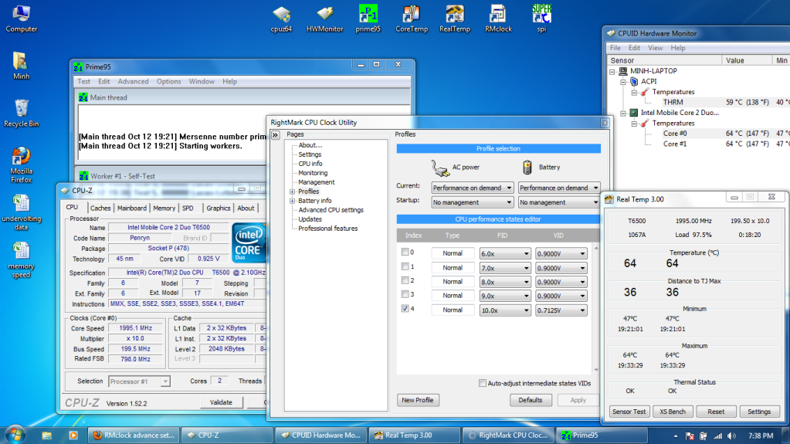The width and height of the screenshot is (790, 444).
Task: Click the 7:38 PM taskbar clock
Action: point(761,436)
